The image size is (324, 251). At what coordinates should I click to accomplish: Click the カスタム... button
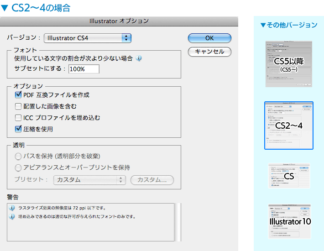point(152,180)
